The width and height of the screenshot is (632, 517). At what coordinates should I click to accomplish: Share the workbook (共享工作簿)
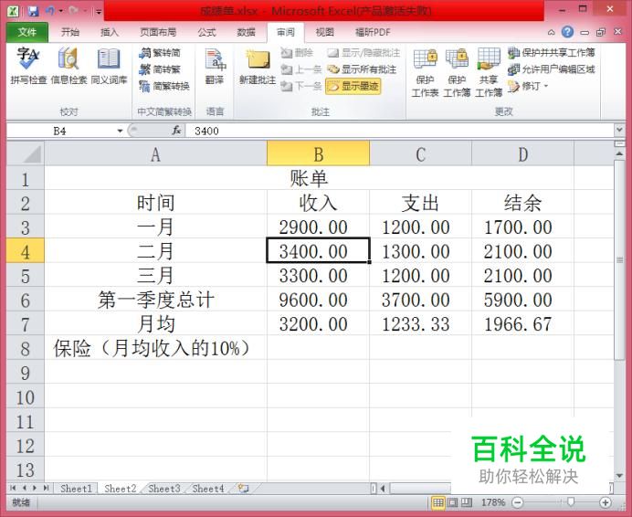tap(489, 72)
